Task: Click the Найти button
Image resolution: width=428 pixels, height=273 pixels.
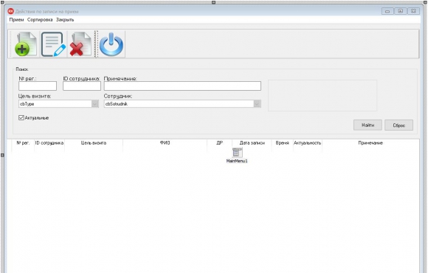Action: point(367,125)
